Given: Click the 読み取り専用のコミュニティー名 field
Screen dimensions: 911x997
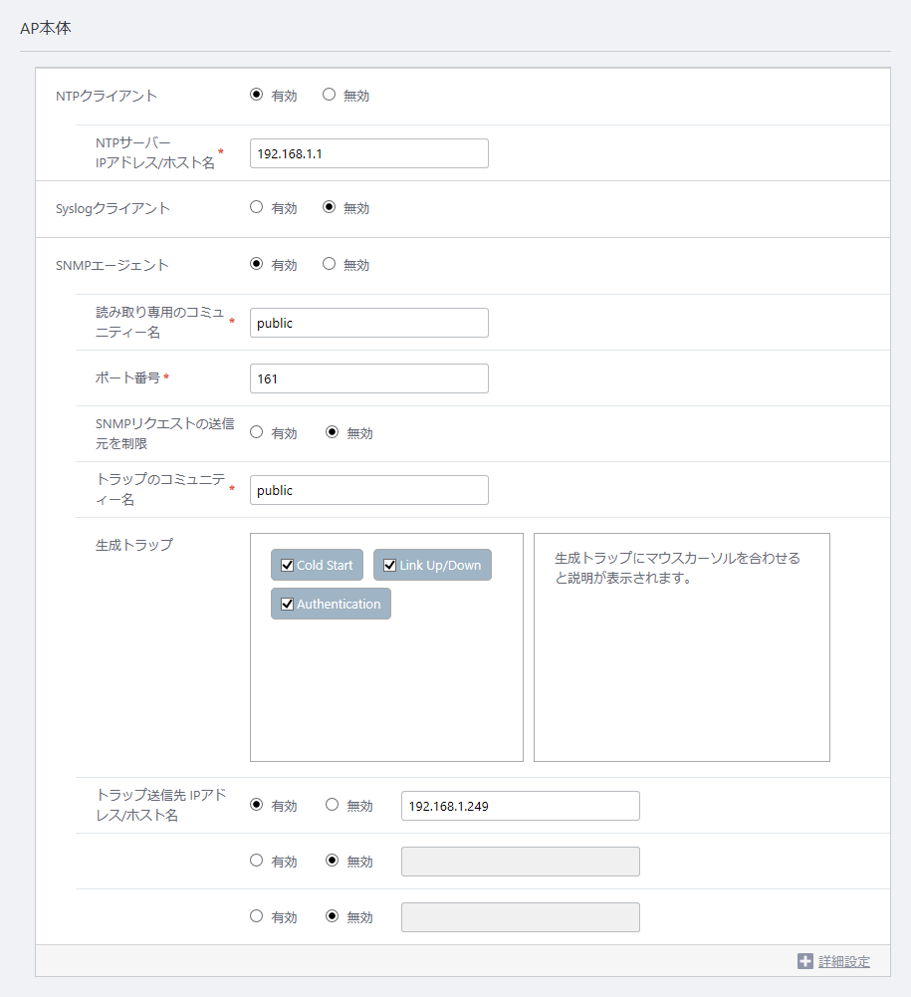Looking at the screenshot, I should pyautogui.click(x=368, y=323).
